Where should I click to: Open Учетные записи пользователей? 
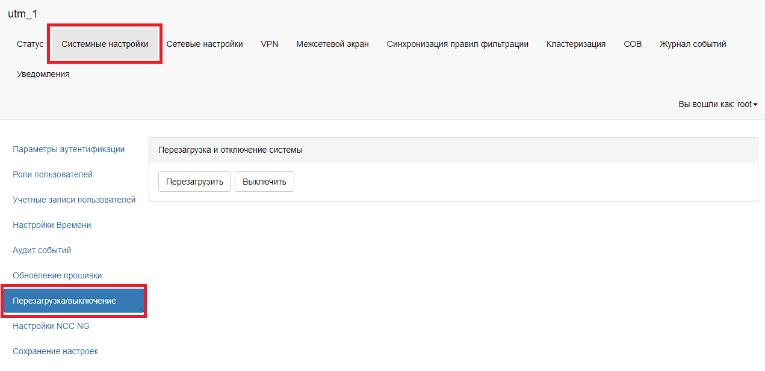click(x=74, y=200)
